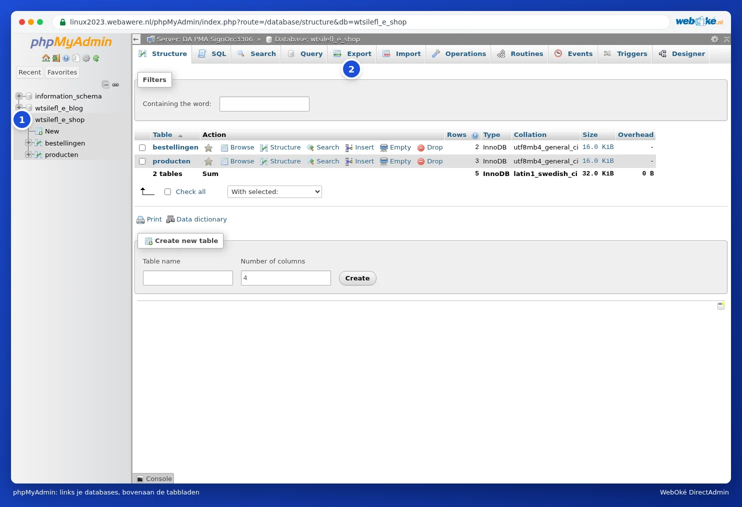742x507 pixels.
Task: Click the Recent tables button
Action: click(30, 72)
